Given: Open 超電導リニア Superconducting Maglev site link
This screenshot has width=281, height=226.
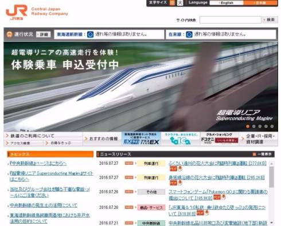Looking at the screenshot, I should (51, 176).
